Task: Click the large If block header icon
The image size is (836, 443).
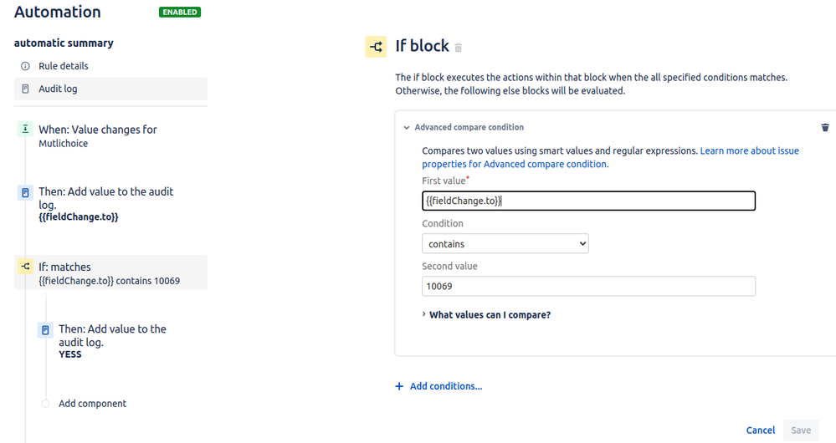Action: coord(376,47)
